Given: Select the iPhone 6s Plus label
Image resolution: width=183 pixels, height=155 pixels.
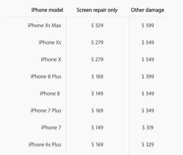Looking at the screenshot, I should (x=45, y=144).
